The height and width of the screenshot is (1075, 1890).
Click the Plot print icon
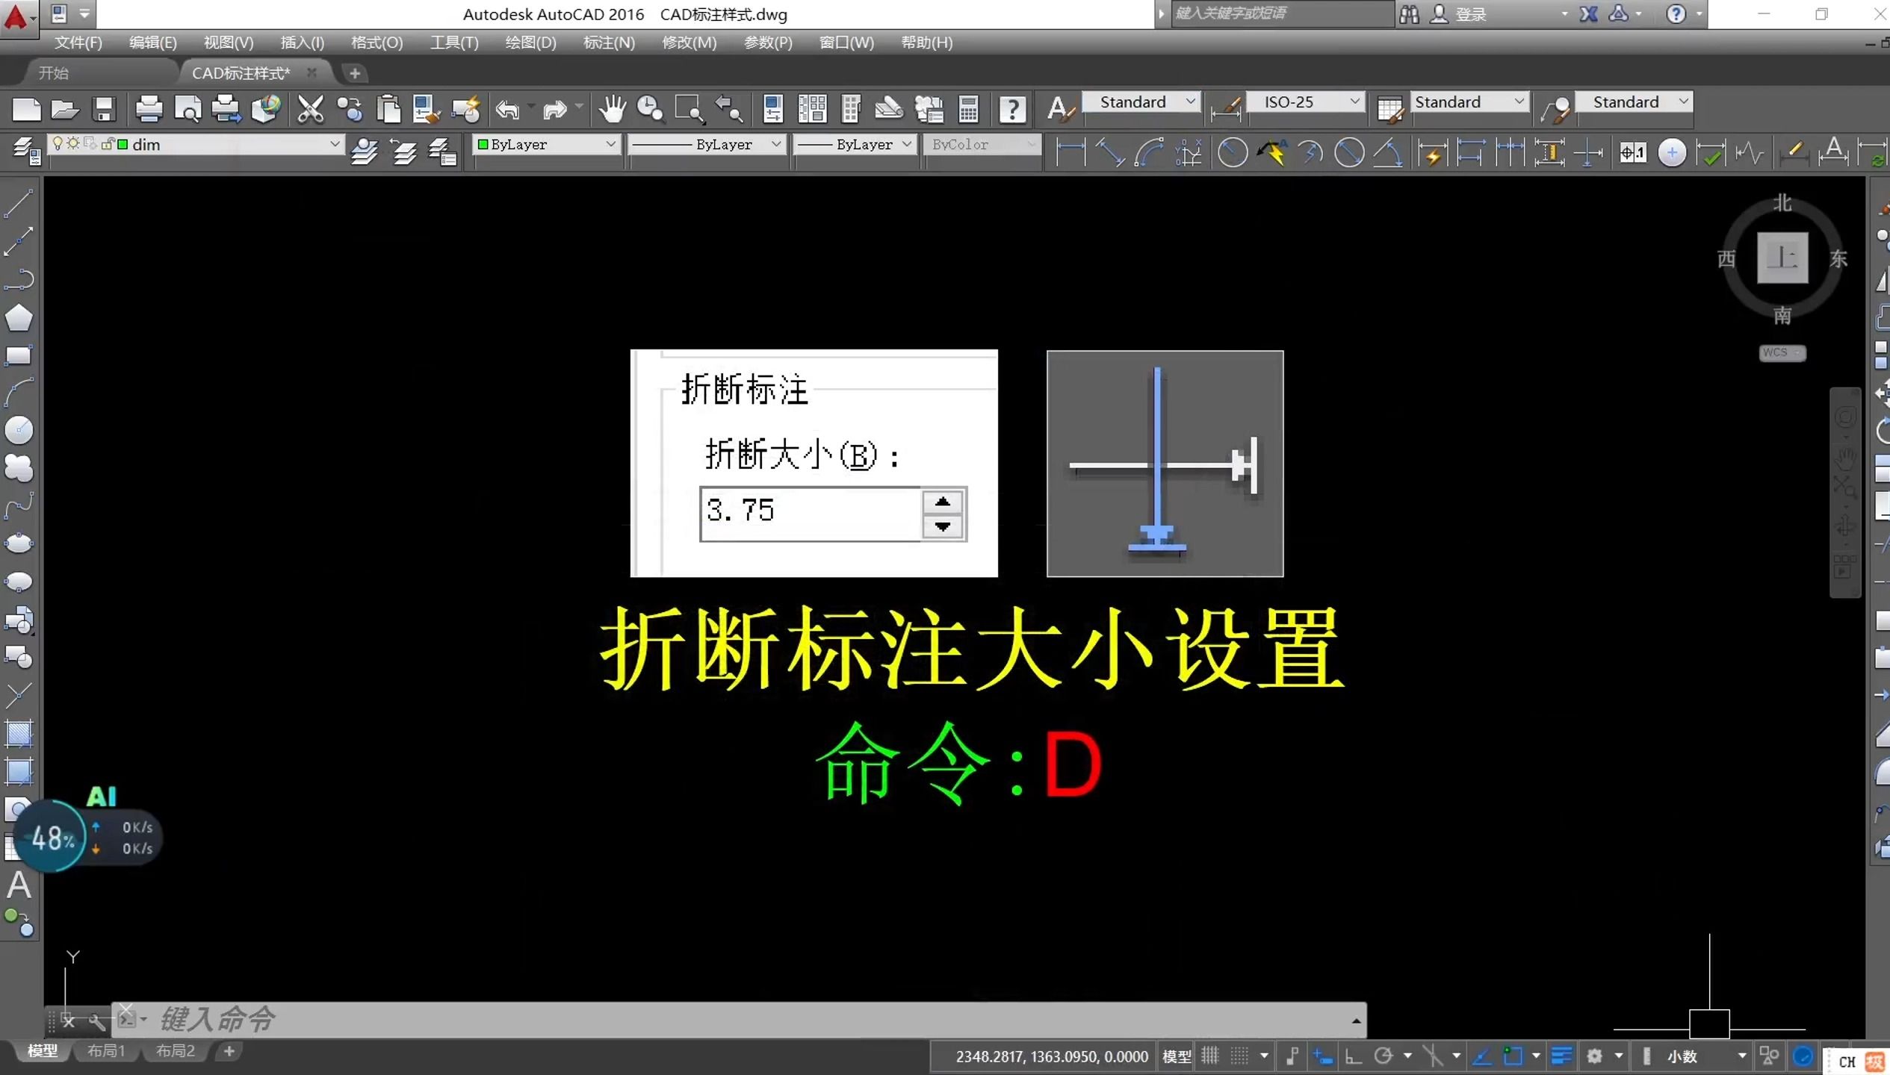click(148, 110)
